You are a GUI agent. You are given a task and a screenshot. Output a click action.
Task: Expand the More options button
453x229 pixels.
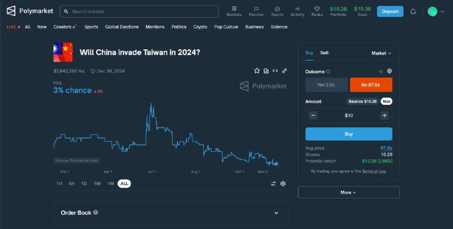pos(349,192)
